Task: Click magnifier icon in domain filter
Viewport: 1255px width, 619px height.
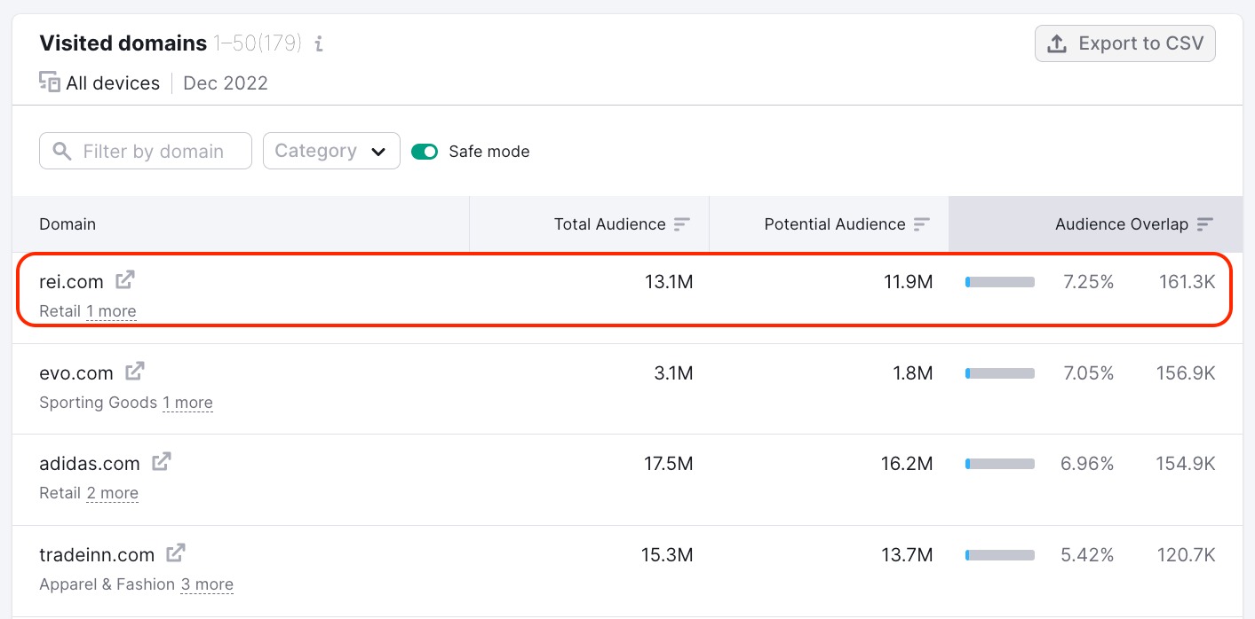Action: (62, 152)
